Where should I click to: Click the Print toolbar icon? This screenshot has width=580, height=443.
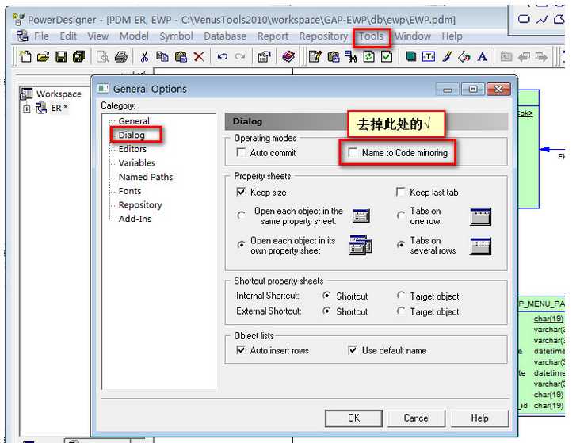coord(120,56)
